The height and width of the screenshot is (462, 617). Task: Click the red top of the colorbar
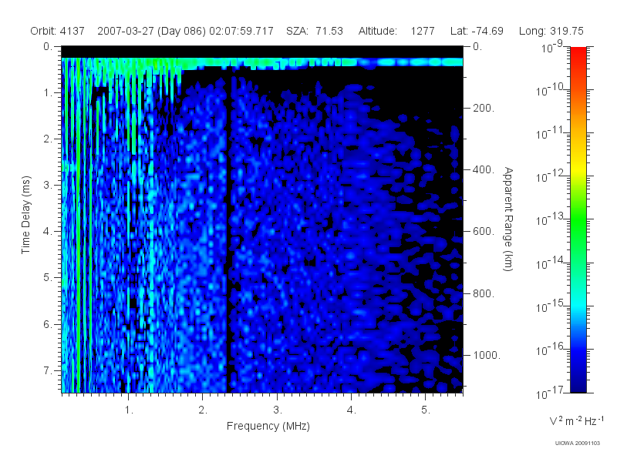pos(578,55)
